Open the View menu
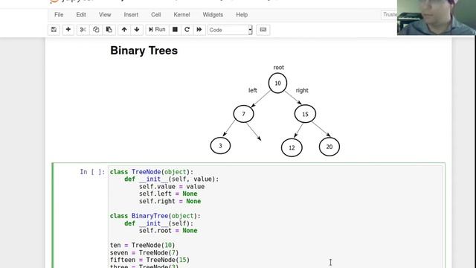 [x=105, y=15]
